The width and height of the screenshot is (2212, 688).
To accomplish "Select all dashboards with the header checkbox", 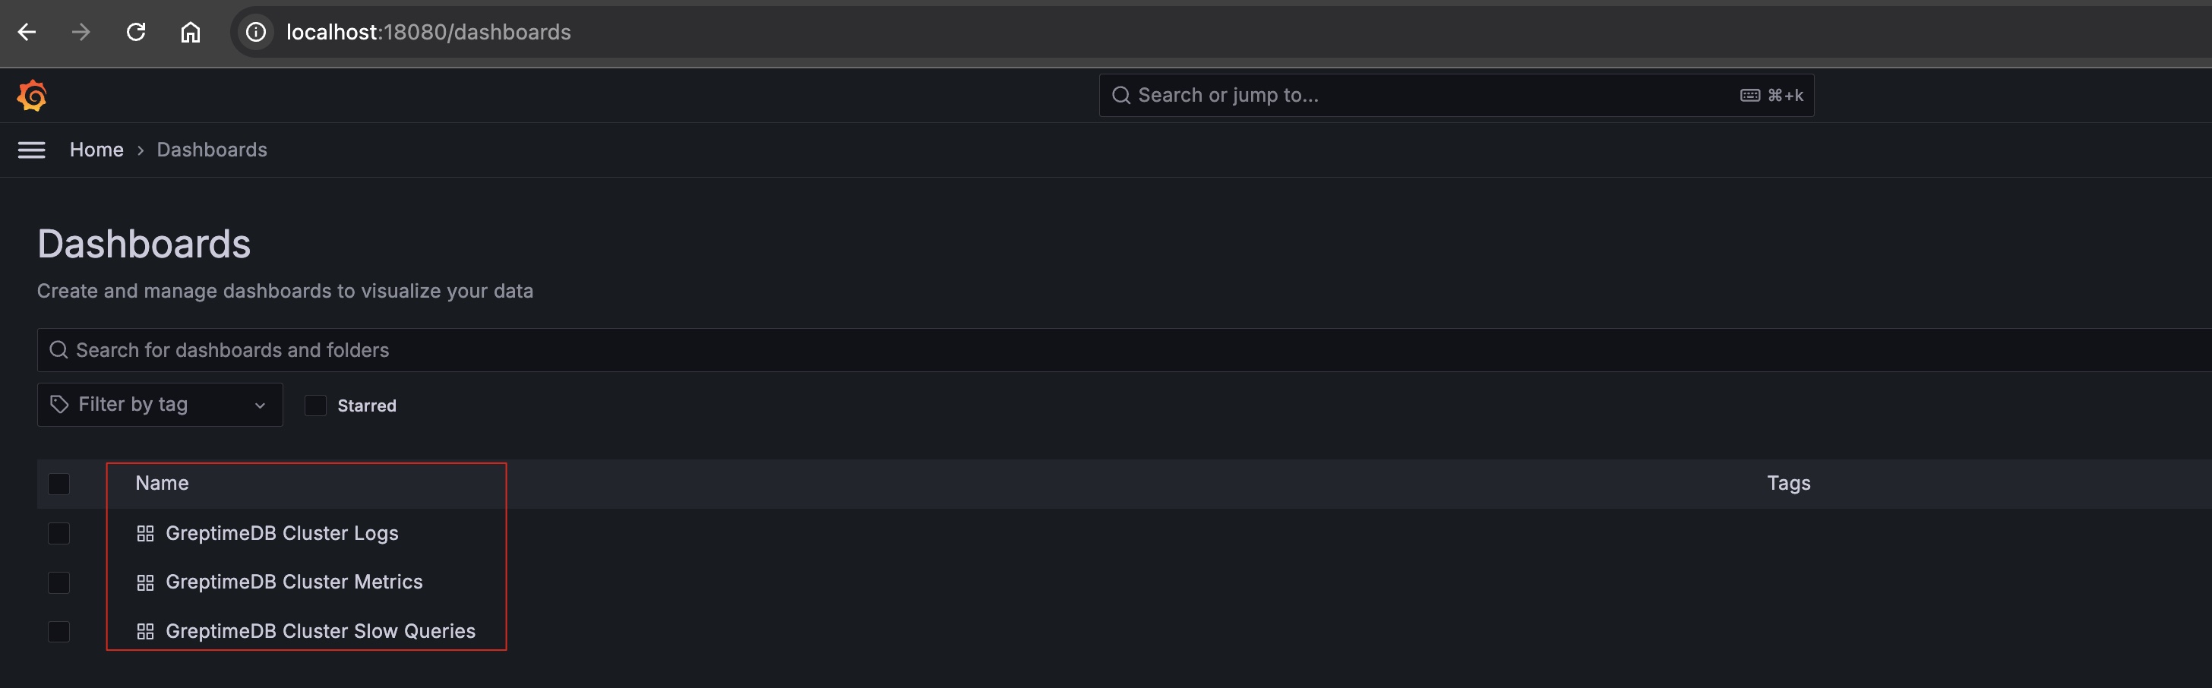I will click(58, 484).
